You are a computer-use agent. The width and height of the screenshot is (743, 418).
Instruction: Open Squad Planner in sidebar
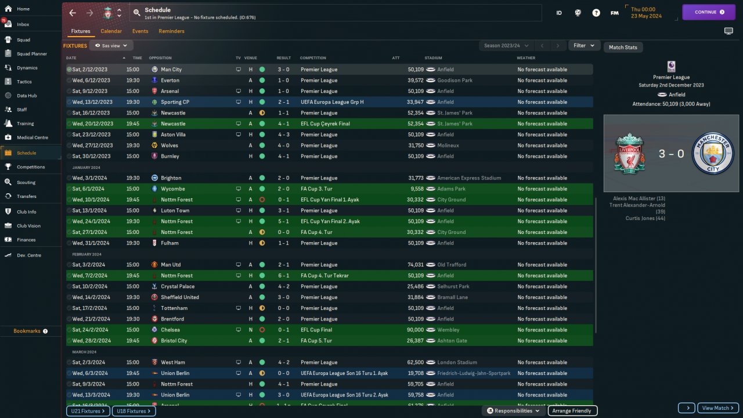[31, 54]
